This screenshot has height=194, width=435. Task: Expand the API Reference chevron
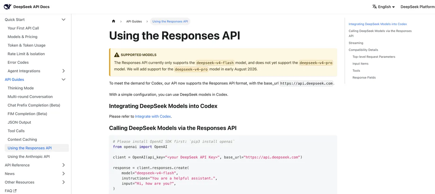[64, 165]
